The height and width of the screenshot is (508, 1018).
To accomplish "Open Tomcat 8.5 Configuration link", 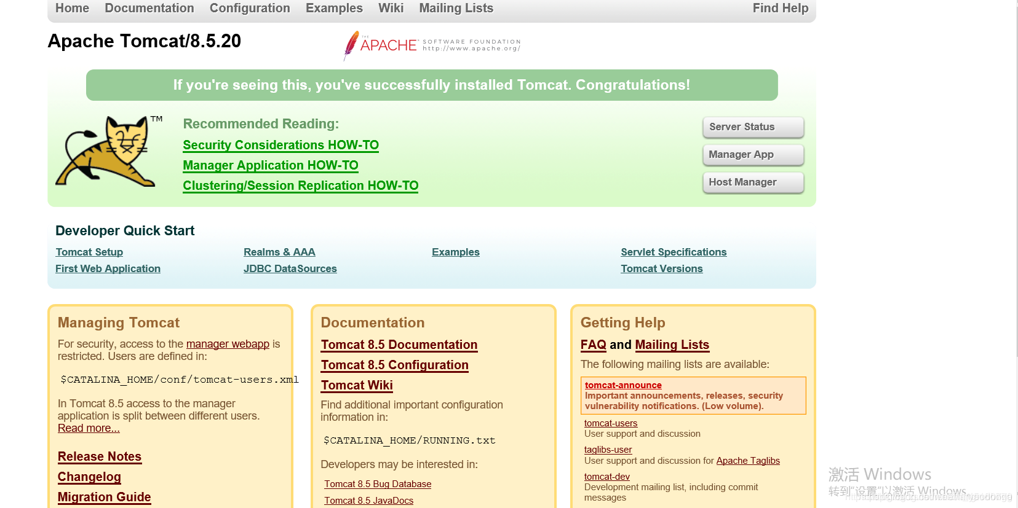I will 395,365.
